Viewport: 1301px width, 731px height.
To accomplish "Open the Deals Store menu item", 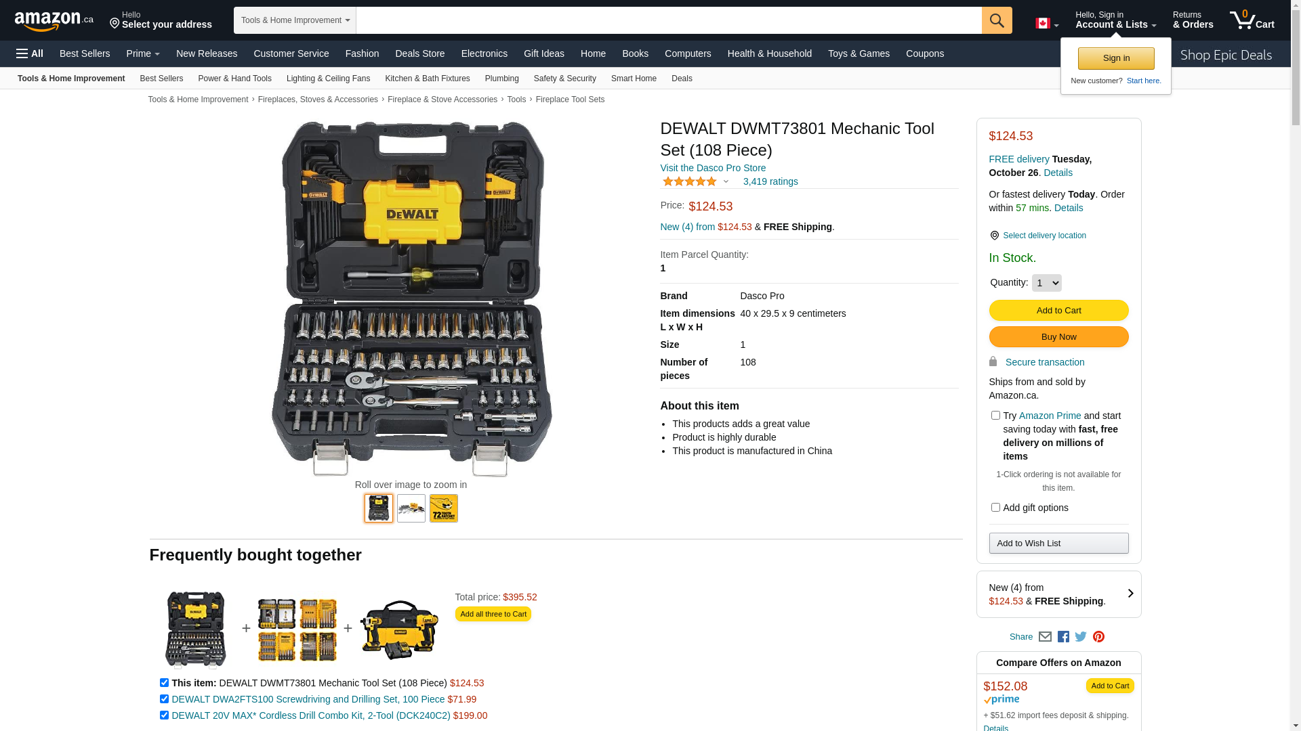I will pyautogui.click(x=420, y=53).
